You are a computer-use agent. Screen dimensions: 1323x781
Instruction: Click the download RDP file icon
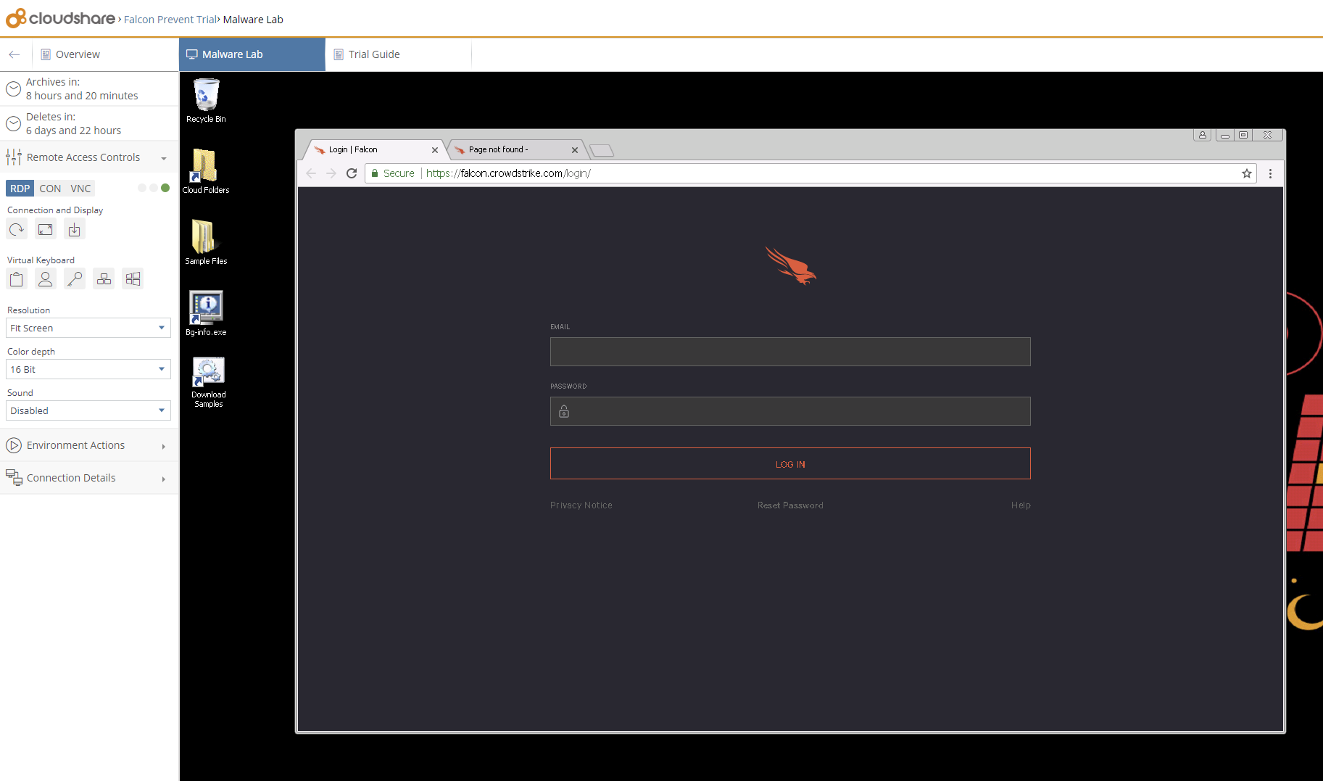(75, 230)
